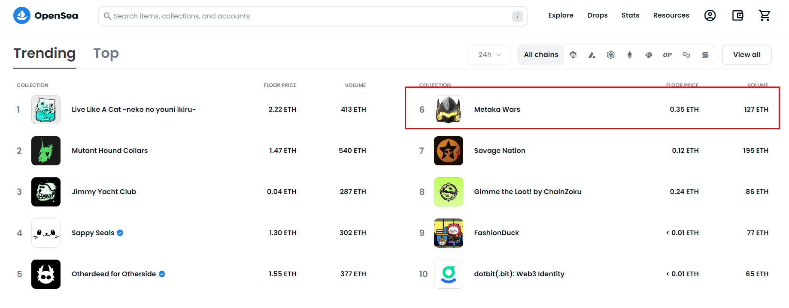This screenshot has width=789, height=308.
Task: Open FashionDuck collection name
Action: 497,233
